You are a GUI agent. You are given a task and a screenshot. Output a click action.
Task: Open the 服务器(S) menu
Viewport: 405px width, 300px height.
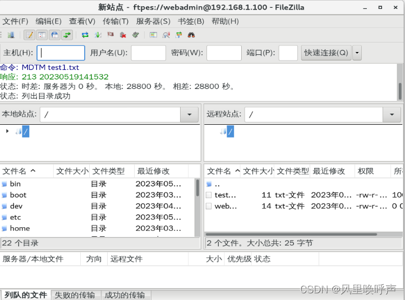[153, 21]
